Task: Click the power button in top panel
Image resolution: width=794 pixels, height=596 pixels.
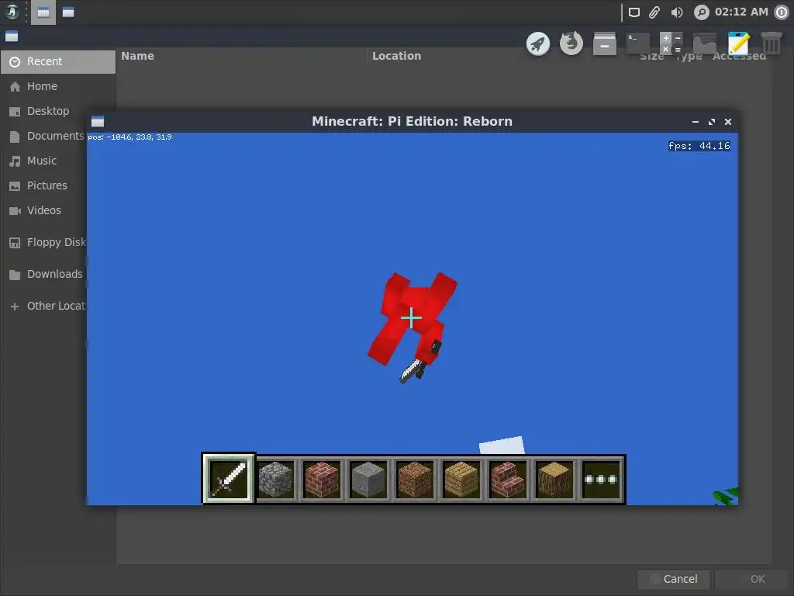Action: [x=782, y=12]
